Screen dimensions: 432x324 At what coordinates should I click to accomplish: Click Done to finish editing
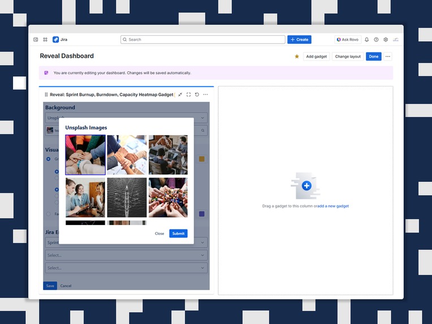[374, 57]
